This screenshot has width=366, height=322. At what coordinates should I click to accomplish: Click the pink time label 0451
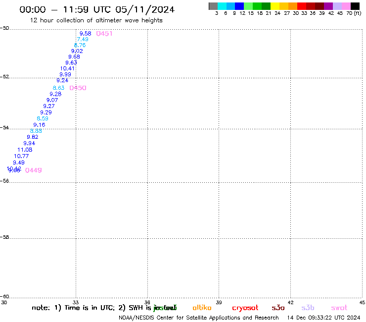[x=104, y=34]
